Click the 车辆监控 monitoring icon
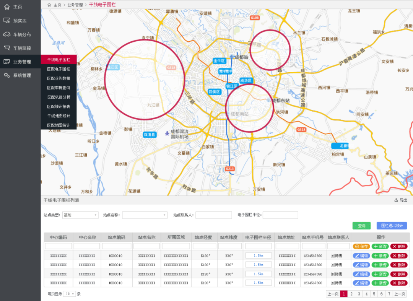413x301 pixels. [7, 48]
